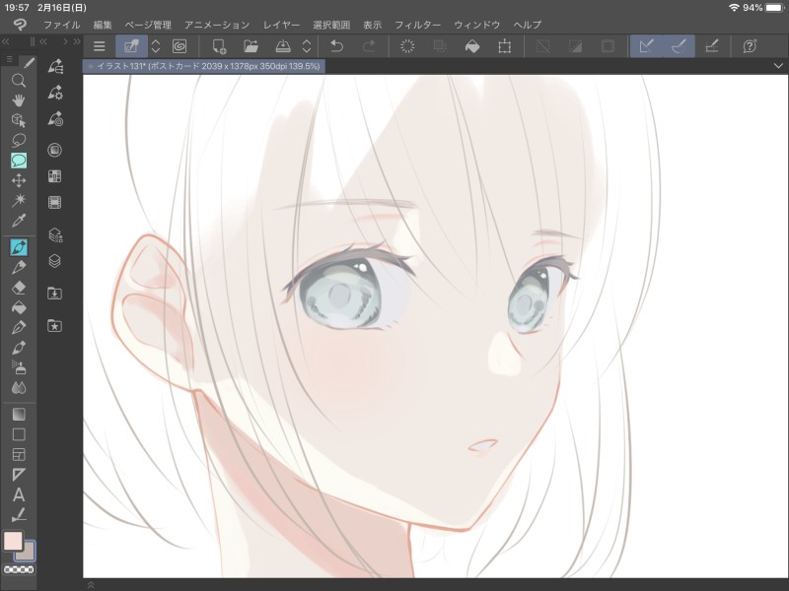The image size is (789, 591).
Task: Toggle Snap to Special Ruler
Action: pyautogui.click(x=679, y=46)
